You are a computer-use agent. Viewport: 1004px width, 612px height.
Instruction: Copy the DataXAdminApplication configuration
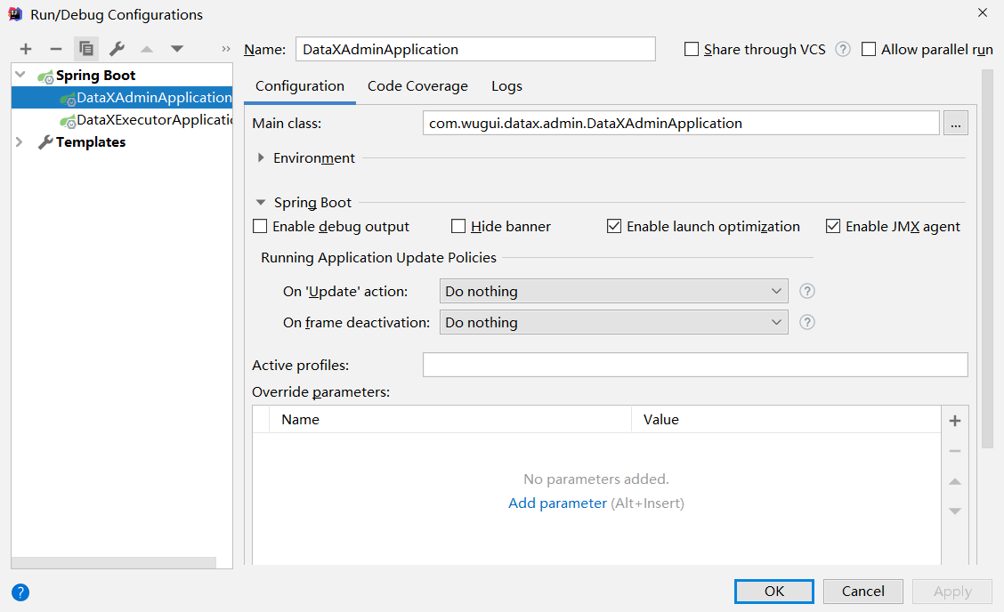tap(85, 49)
